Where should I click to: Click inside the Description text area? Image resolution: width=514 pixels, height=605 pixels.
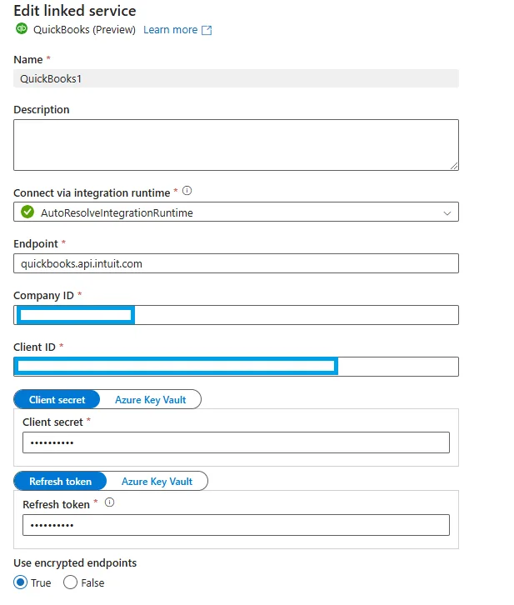[236, 145]
